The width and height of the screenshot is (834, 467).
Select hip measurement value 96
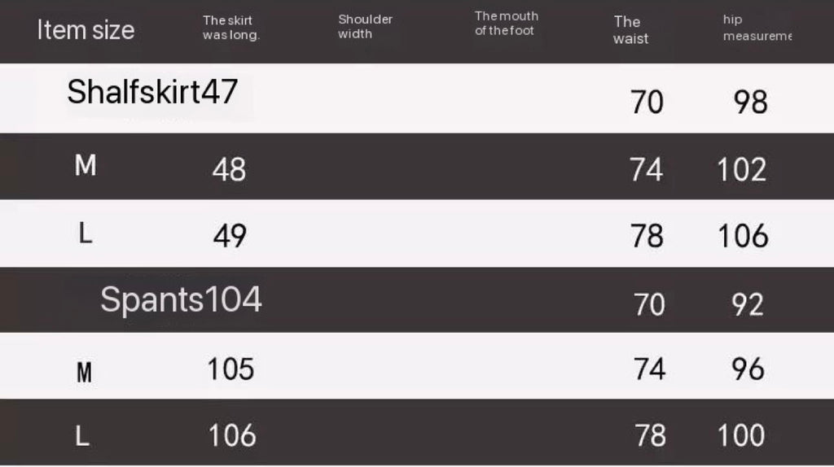coord(748,369)
